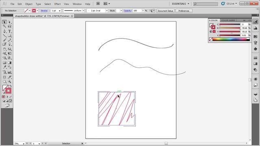Select the Scale tool
Image resolution: width=260 pixels, height=146 pixels.
point(10,49)
